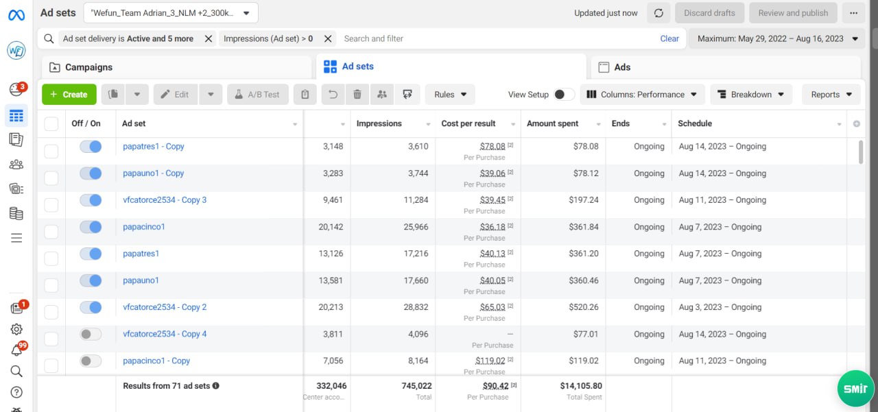Click the Meta logo icon

click(16, 15)
